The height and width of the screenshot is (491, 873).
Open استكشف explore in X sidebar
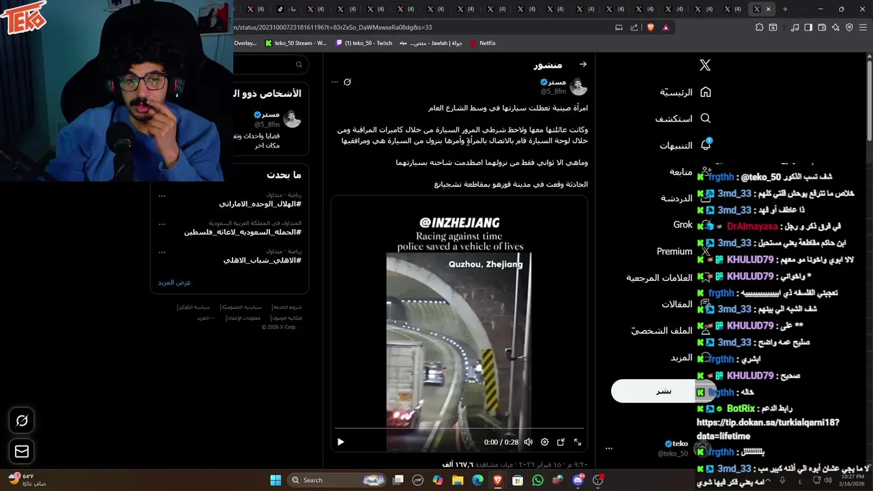[683, 119]
